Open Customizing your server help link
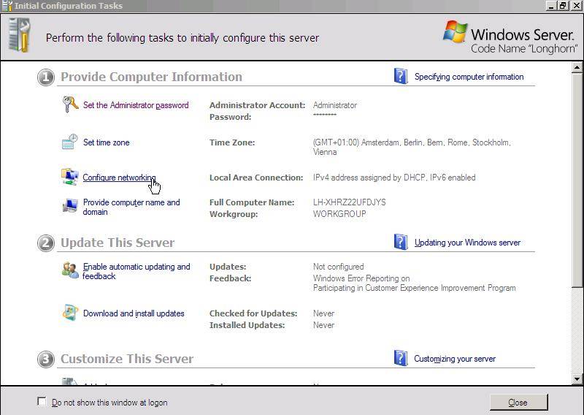 pos(455,359)
